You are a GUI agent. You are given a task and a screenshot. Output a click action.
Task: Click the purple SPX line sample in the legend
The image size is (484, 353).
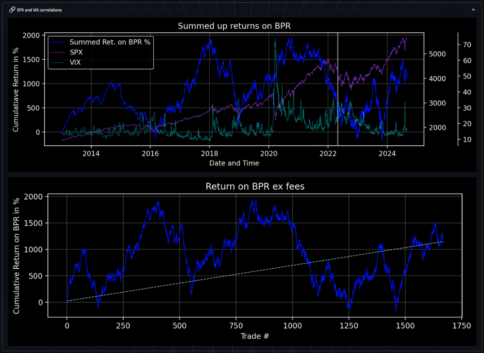click(x=58, y=52)
